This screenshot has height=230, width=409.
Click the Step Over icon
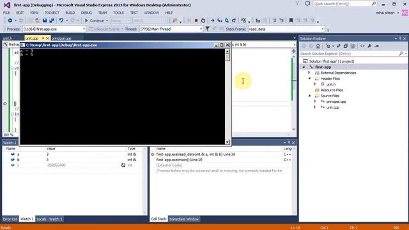(x=227, y=20)
